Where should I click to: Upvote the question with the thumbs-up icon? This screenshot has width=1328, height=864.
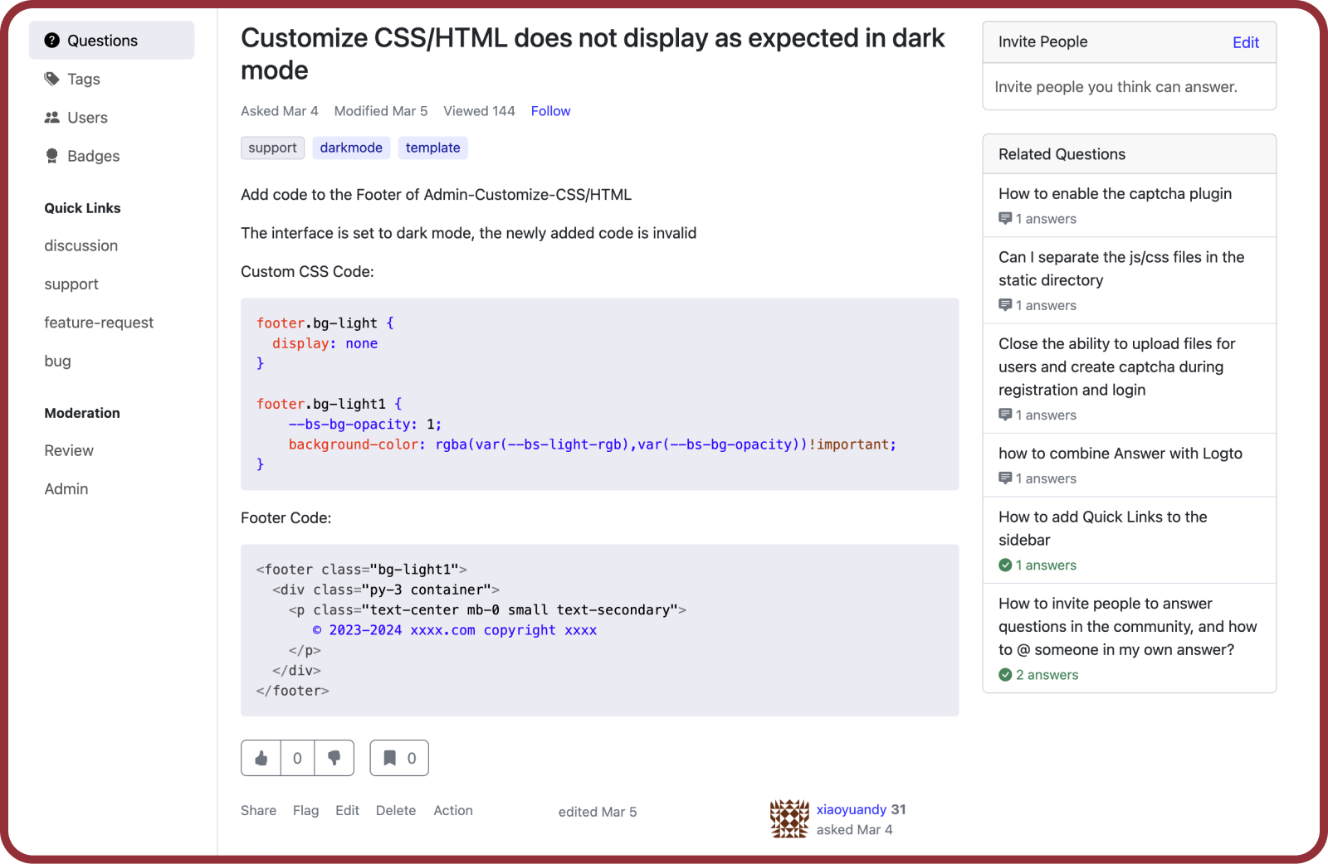[x=261, y=758]
